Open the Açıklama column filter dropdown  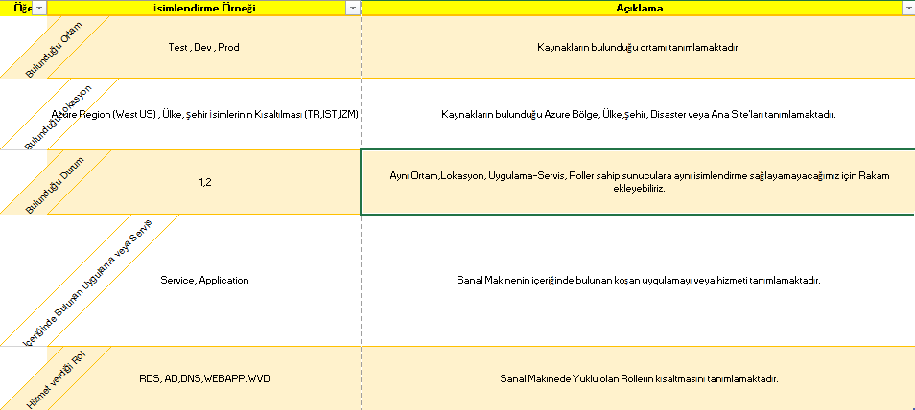[908, 8]
